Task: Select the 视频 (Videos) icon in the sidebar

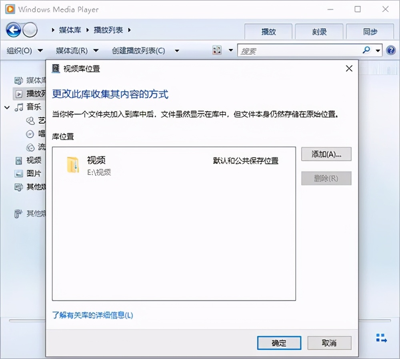Action: point(18,160)
